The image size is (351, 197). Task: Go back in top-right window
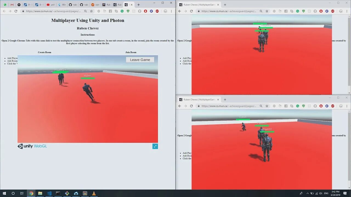pyautogui.click(x=180, y=11)
